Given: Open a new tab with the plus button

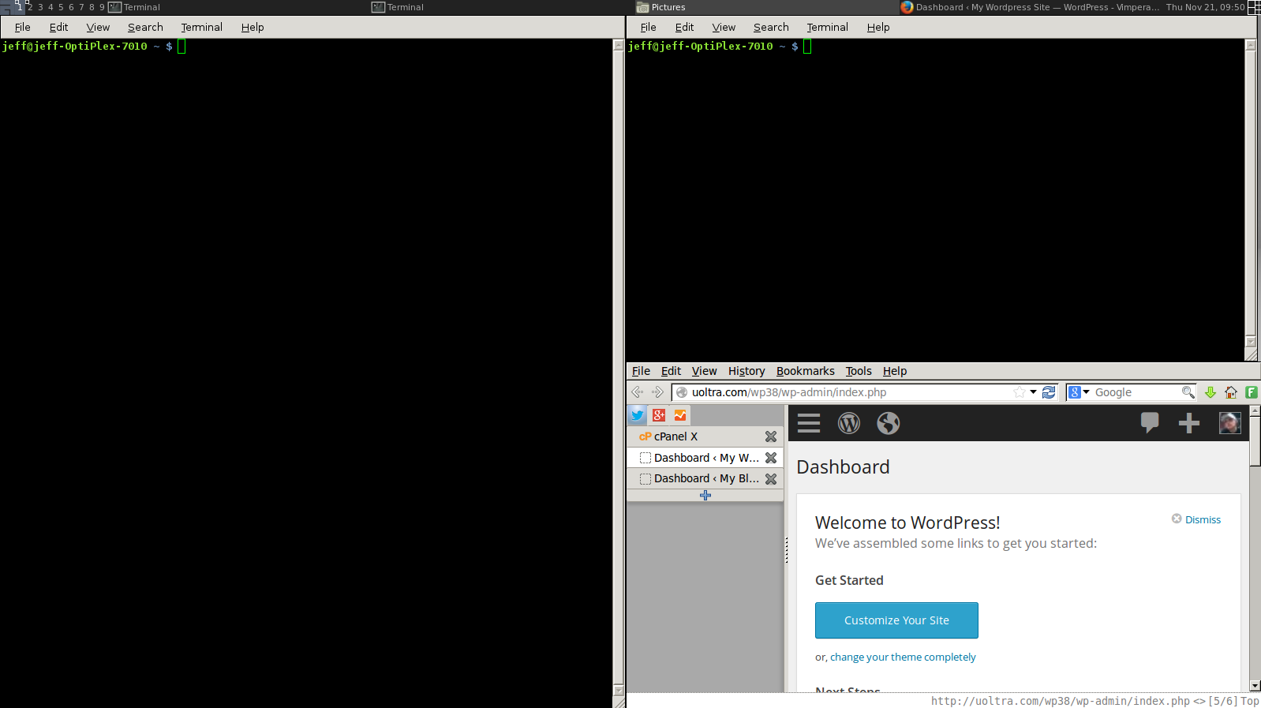Looking at the screenshot, I should pyautogui.click(x=705, y=495).
